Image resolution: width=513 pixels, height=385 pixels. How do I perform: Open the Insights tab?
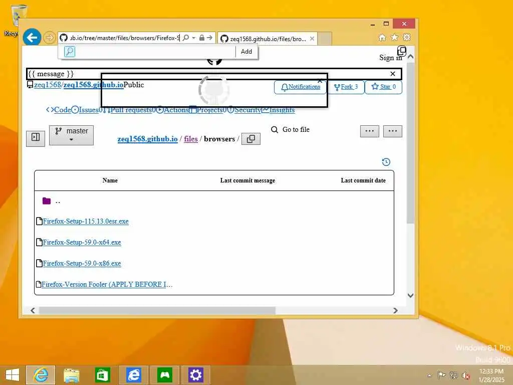point(279,110)
